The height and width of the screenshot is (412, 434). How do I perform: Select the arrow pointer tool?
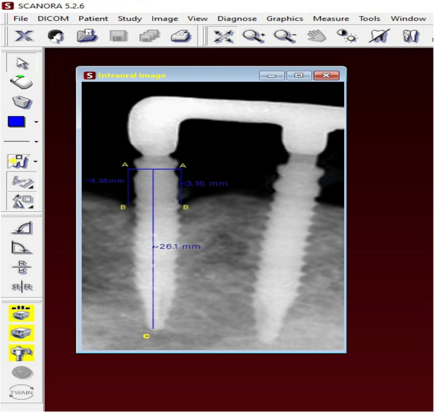[x=22, y=63]
